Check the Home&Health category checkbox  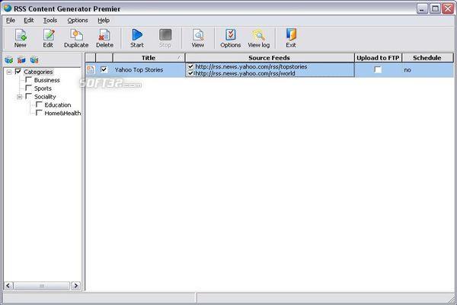pyautogui.click(x=39, y=113)
